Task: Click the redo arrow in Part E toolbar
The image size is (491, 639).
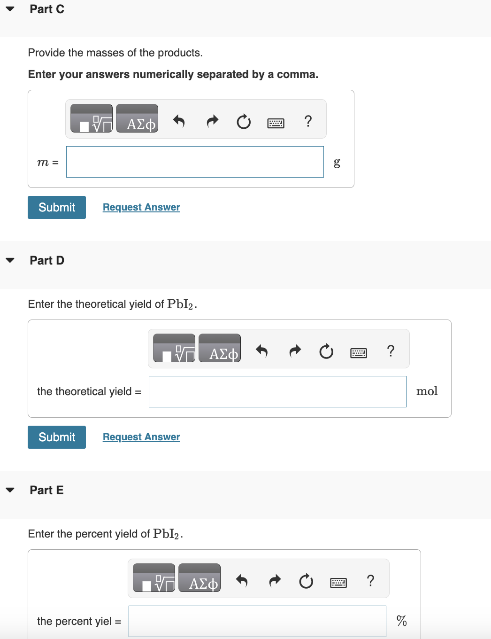Action: (x=275, y=581)
